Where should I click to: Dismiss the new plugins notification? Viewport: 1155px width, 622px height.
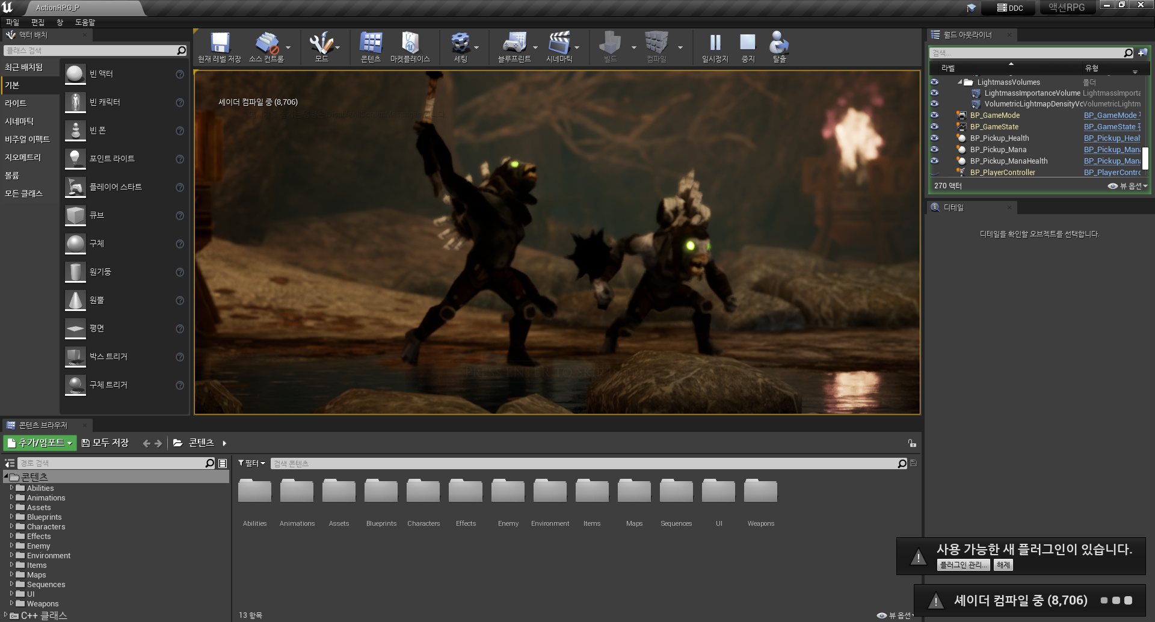pos(1003,565)
